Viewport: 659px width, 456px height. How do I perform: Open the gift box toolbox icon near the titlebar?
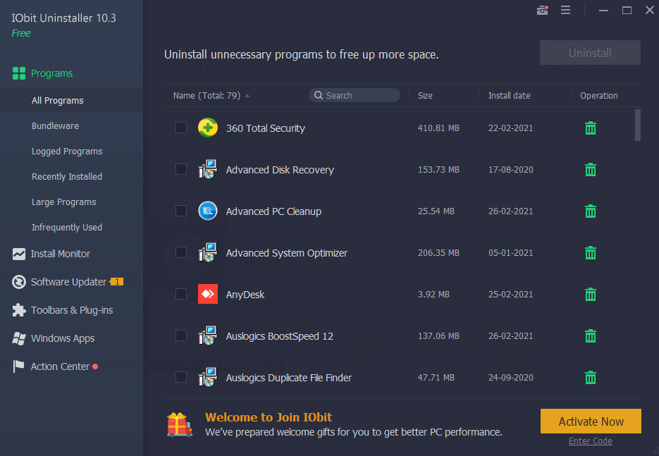click(542, 10)
